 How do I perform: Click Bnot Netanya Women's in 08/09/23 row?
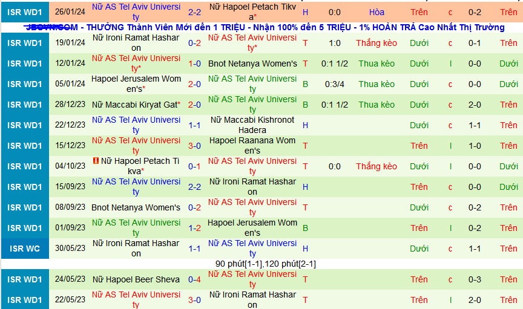[136, 207]
